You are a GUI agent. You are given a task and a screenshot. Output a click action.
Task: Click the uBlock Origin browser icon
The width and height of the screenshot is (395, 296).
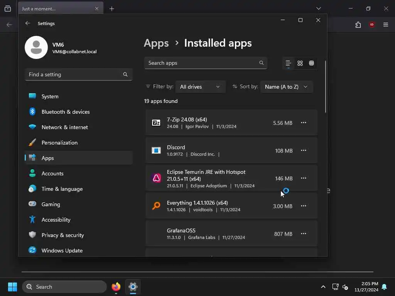[372, 25]
